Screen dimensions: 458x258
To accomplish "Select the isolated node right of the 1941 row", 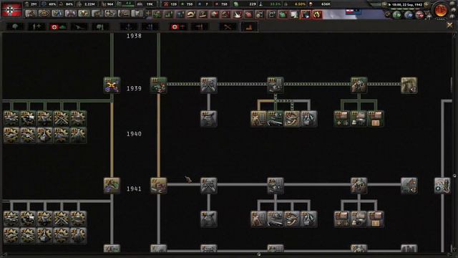I will point(442,186).
